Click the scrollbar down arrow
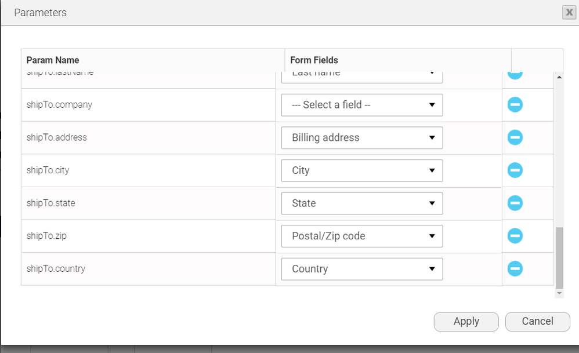This screenshot has height=353, width=579. click(559, 293)
